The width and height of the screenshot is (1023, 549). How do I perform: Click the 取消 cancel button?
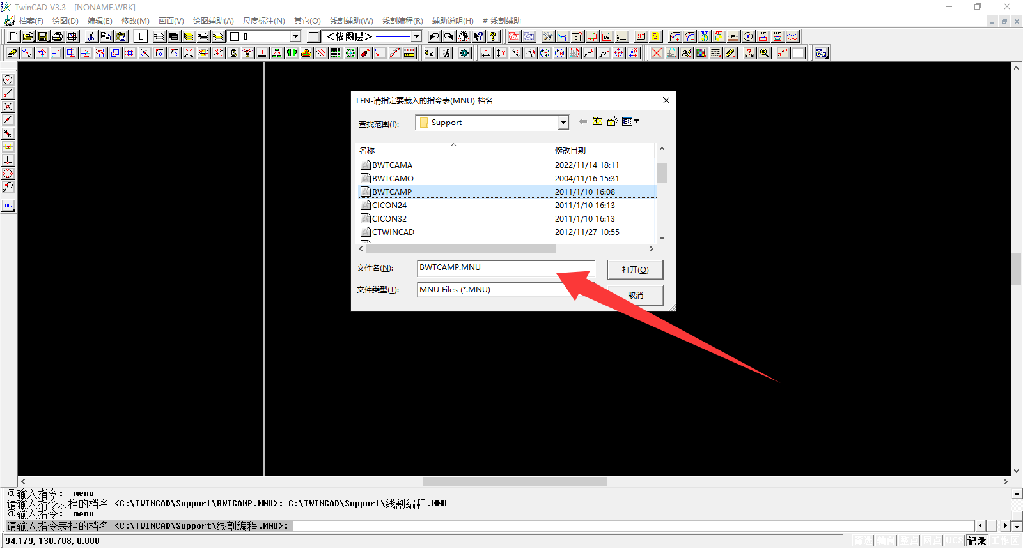coord(635,295)
